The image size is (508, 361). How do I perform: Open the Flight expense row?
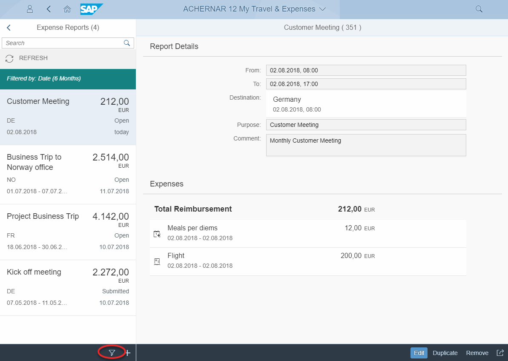click(x=308, y=262)
